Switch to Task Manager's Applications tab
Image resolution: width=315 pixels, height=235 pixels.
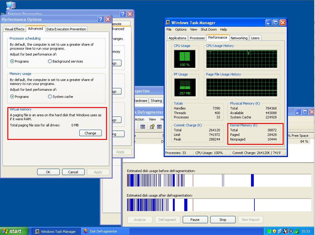pyautogui.click(x=177, y=38)
